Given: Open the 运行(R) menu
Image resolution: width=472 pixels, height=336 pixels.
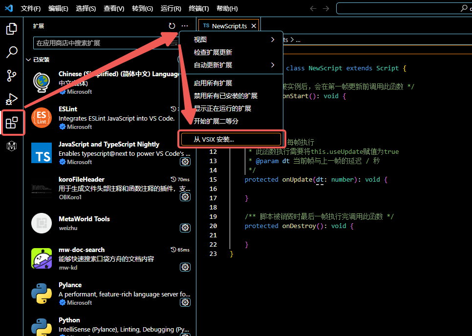Looking at the screenshot, I should point(171,8).
